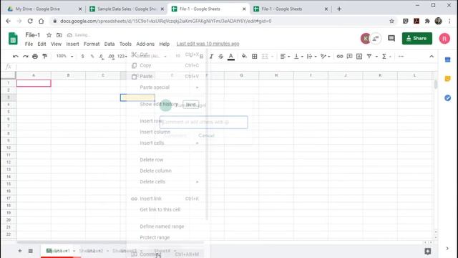Activate the paint format tool
Screen dimensions: 458x258
(x=44, y=56)
